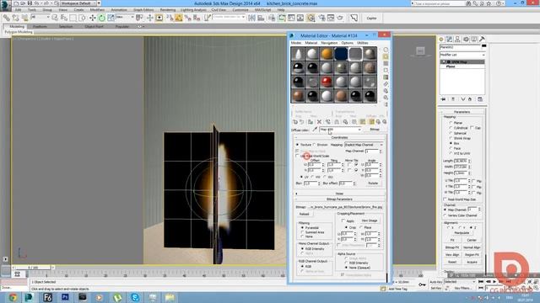Open Navigation menu in Material Editor

(329, 43)
